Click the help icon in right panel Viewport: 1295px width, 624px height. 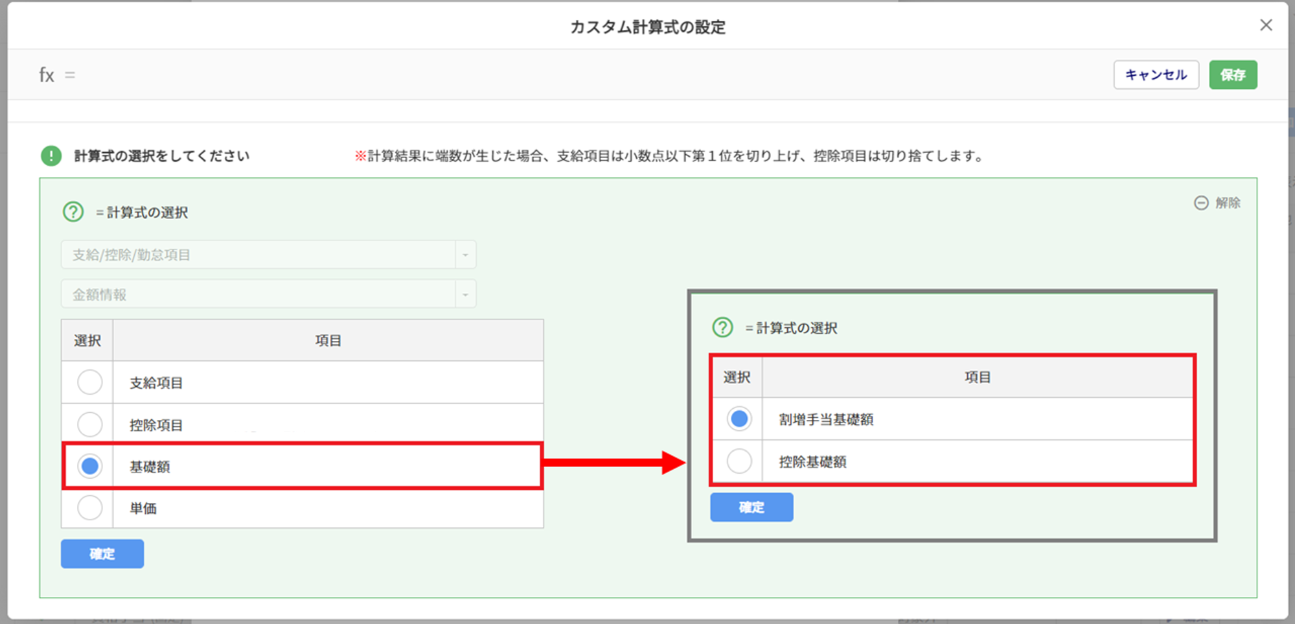tap(722, 327)
